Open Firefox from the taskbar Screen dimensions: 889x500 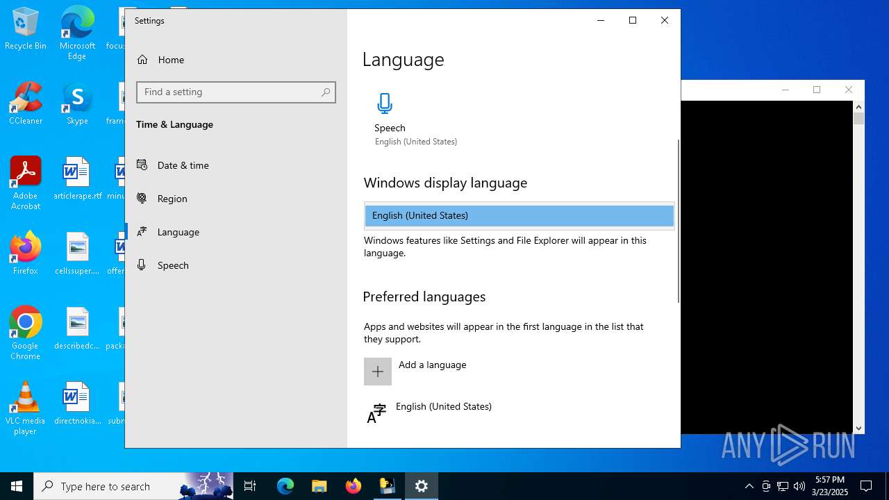click(354, 486)
